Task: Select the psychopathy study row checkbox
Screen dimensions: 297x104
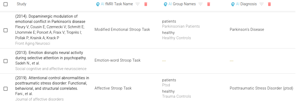Action: pyautogui.click(x=6, y=61)
